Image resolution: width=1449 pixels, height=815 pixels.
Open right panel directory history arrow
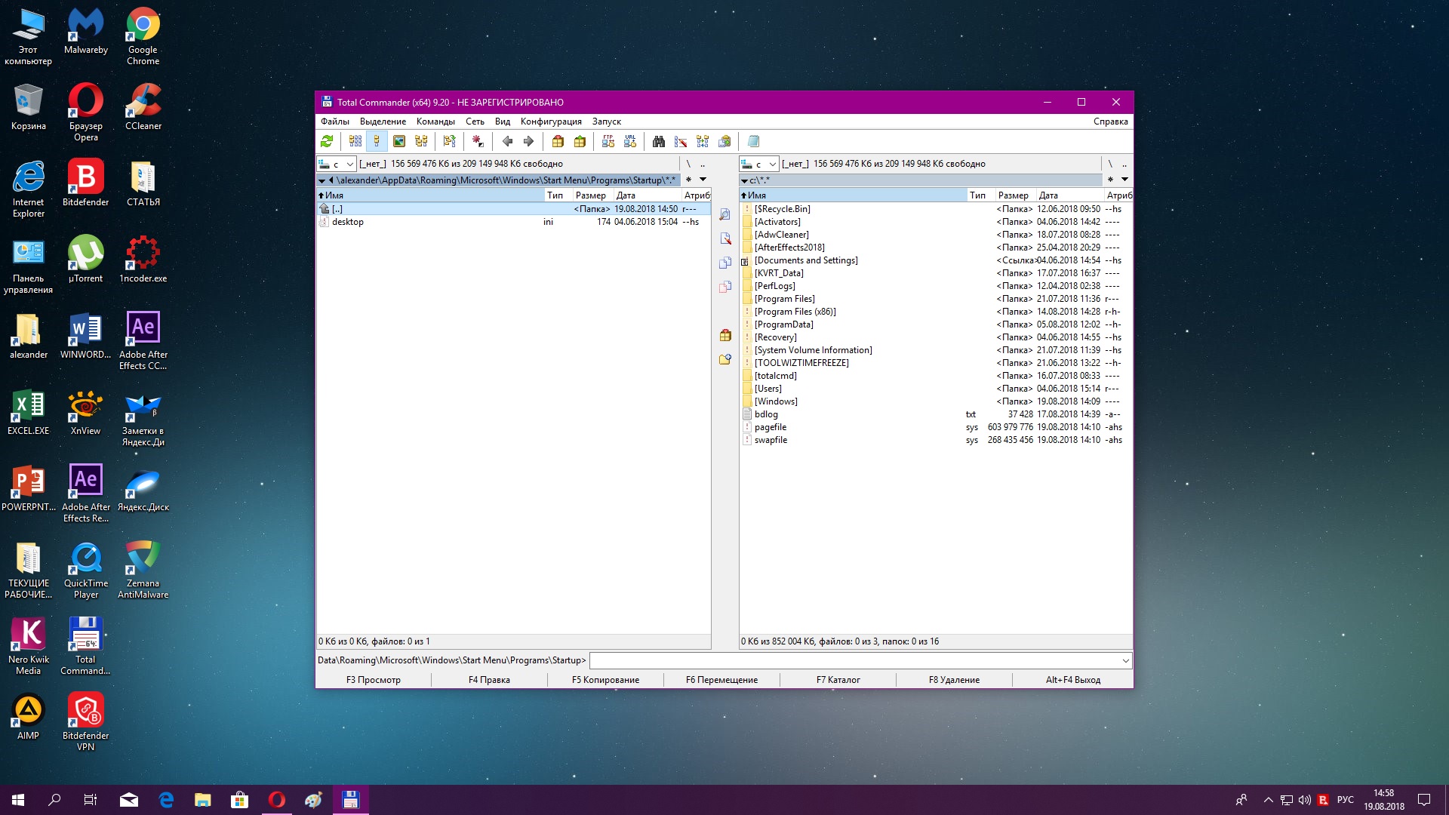[x=1124, y=180]
